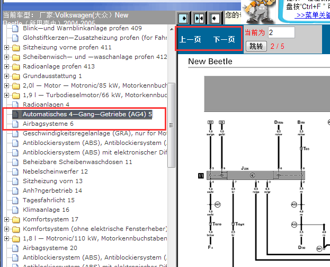The width and height of the screenshot is (330, 267).
Task: Open Tagesfahrlicht 15 entry
Action: click(49, 200)
